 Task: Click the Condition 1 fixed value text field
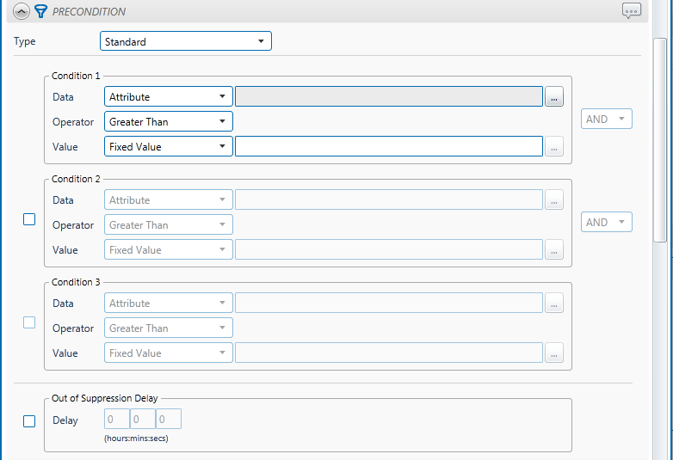tap(388, 147)
